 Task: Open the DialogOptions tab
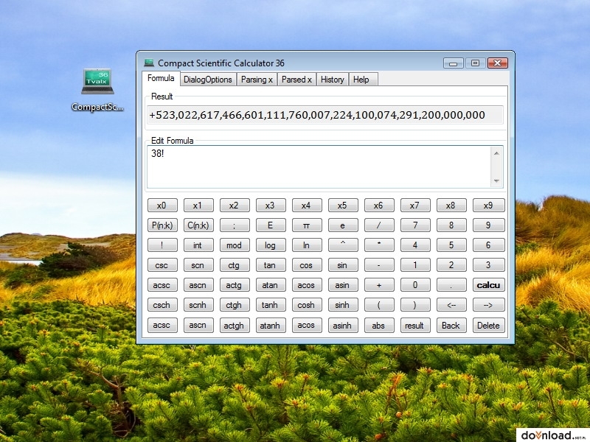click(208, 80)
